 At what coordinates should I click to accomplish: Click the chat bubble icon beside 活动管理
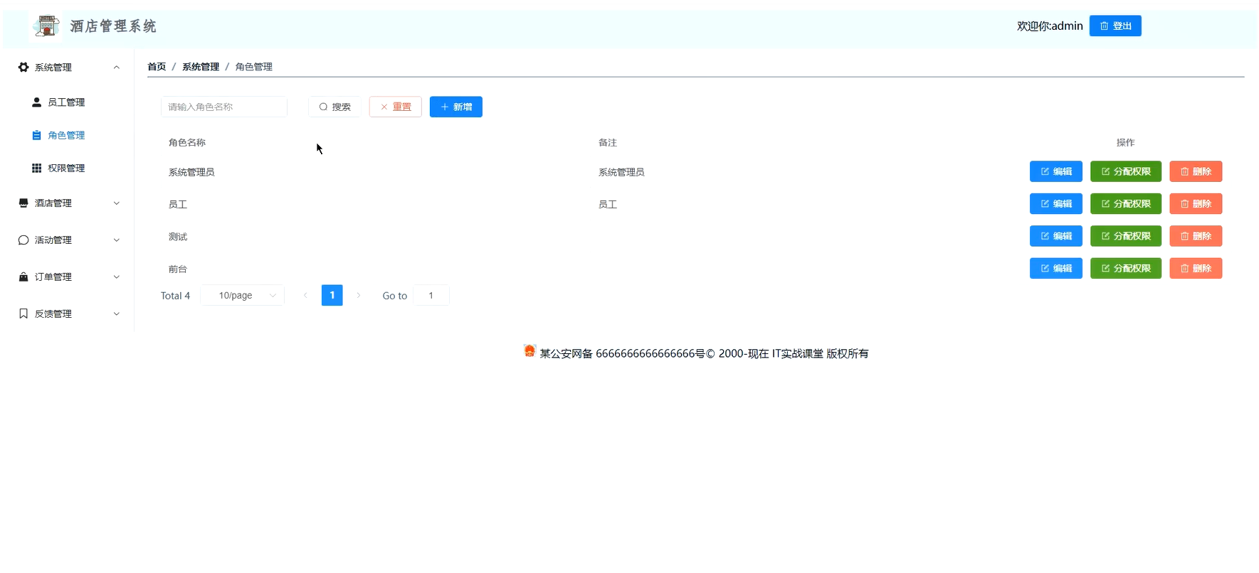click(x=23, y=240)
